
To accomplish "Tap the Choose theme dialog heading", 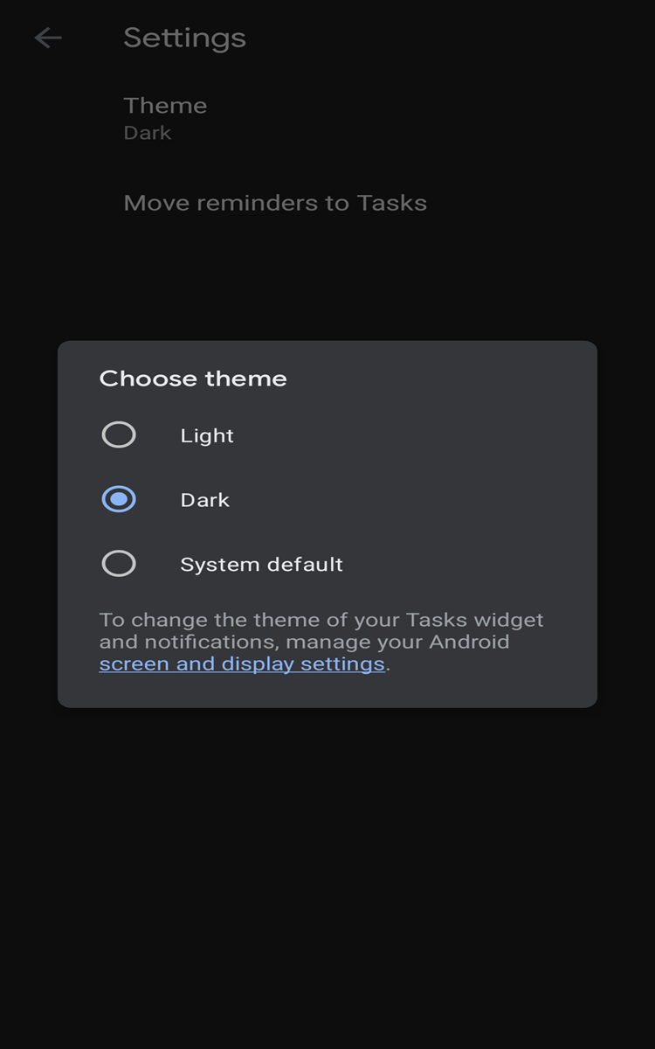I will pyautogui.click(x=192, y=378).
